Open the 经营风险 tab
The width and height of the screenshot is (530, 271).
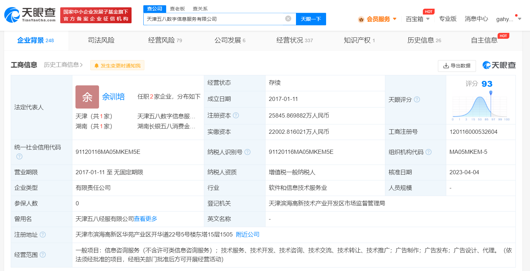tap(165, 40)
